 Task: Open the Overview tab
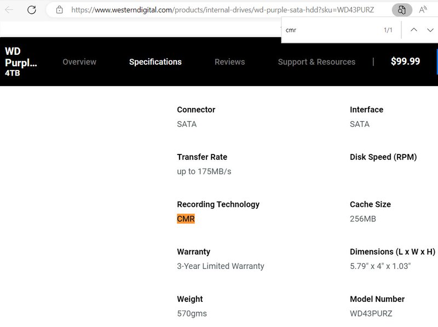pyautogui.click(x=79, y=62)
